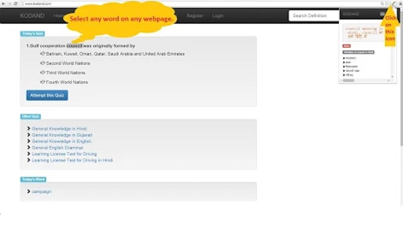This screenshot has width=403, height=252.
Task: Expand the first definition in popup list
Action: tap(349, 58)
